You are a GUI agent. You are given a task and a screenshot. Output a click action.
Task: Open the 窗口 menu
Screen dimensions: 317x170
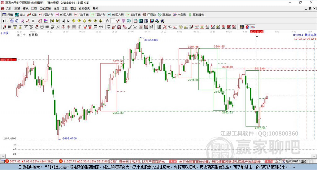73,8
